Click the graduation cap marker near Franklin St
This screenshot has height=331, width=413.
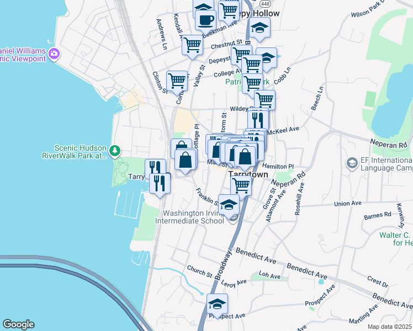(229, 206)
